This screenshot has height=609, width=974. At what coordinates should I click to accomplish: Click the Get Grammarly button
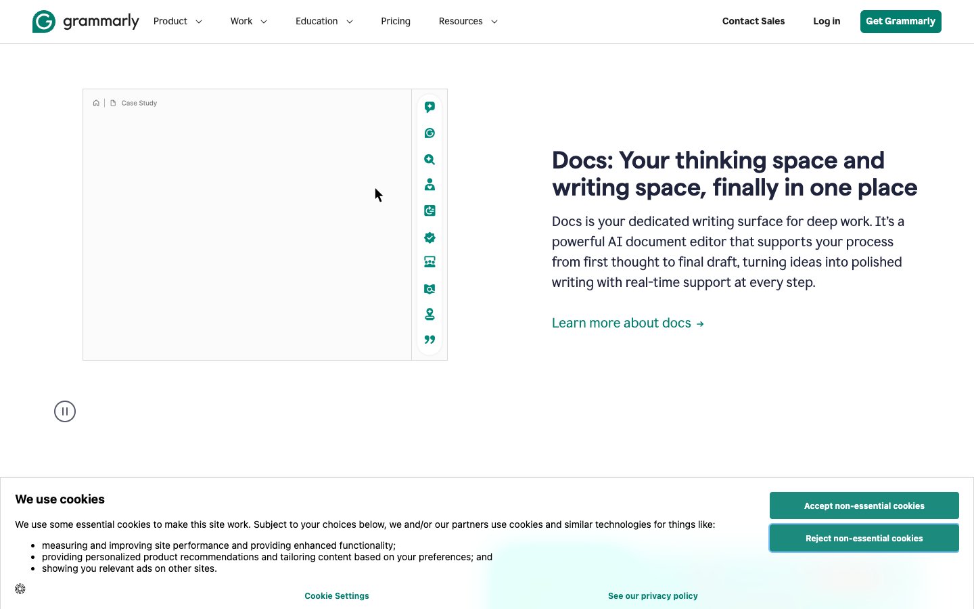pyautogui.click(x=900, y=22)
